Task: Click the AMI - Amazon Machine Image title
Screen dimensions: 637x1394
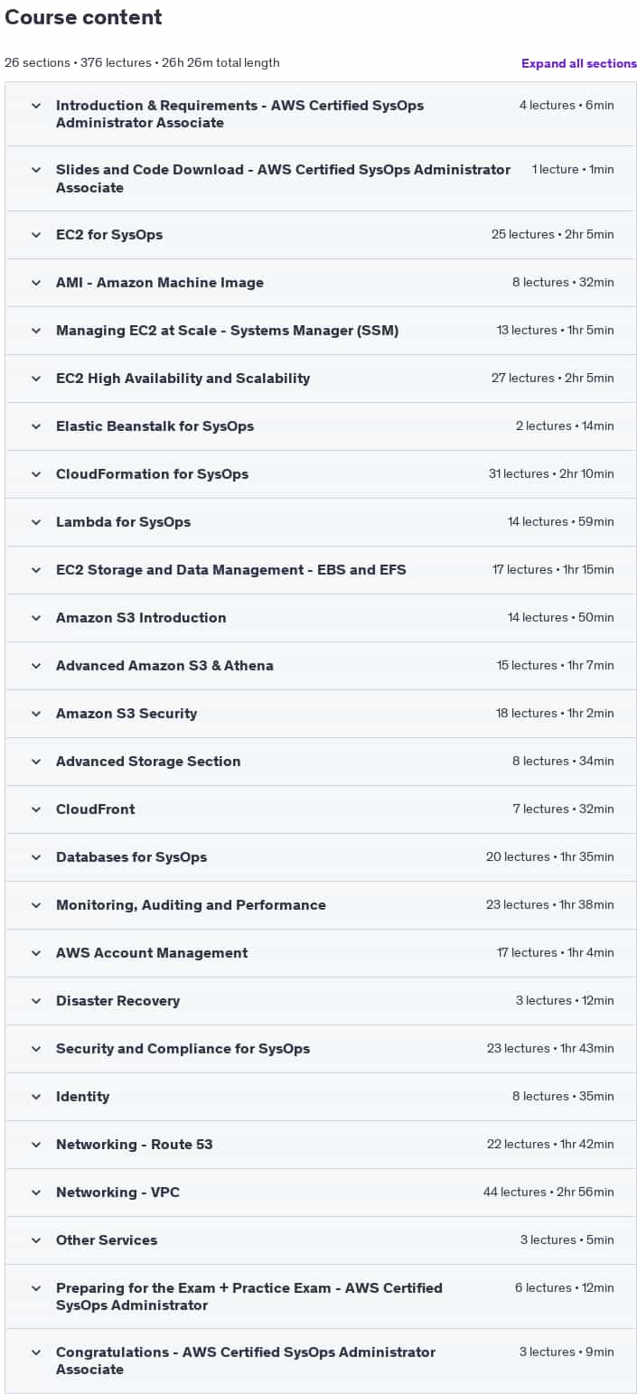Action: click(x=160, y=283)
